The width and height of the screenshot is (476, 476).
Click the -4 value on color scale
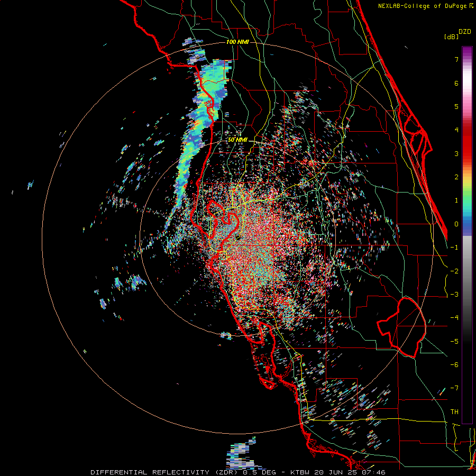pos(454,318)
